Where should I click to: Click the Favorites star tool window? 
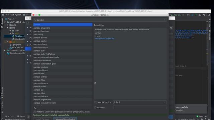click(x=2, y=107)
